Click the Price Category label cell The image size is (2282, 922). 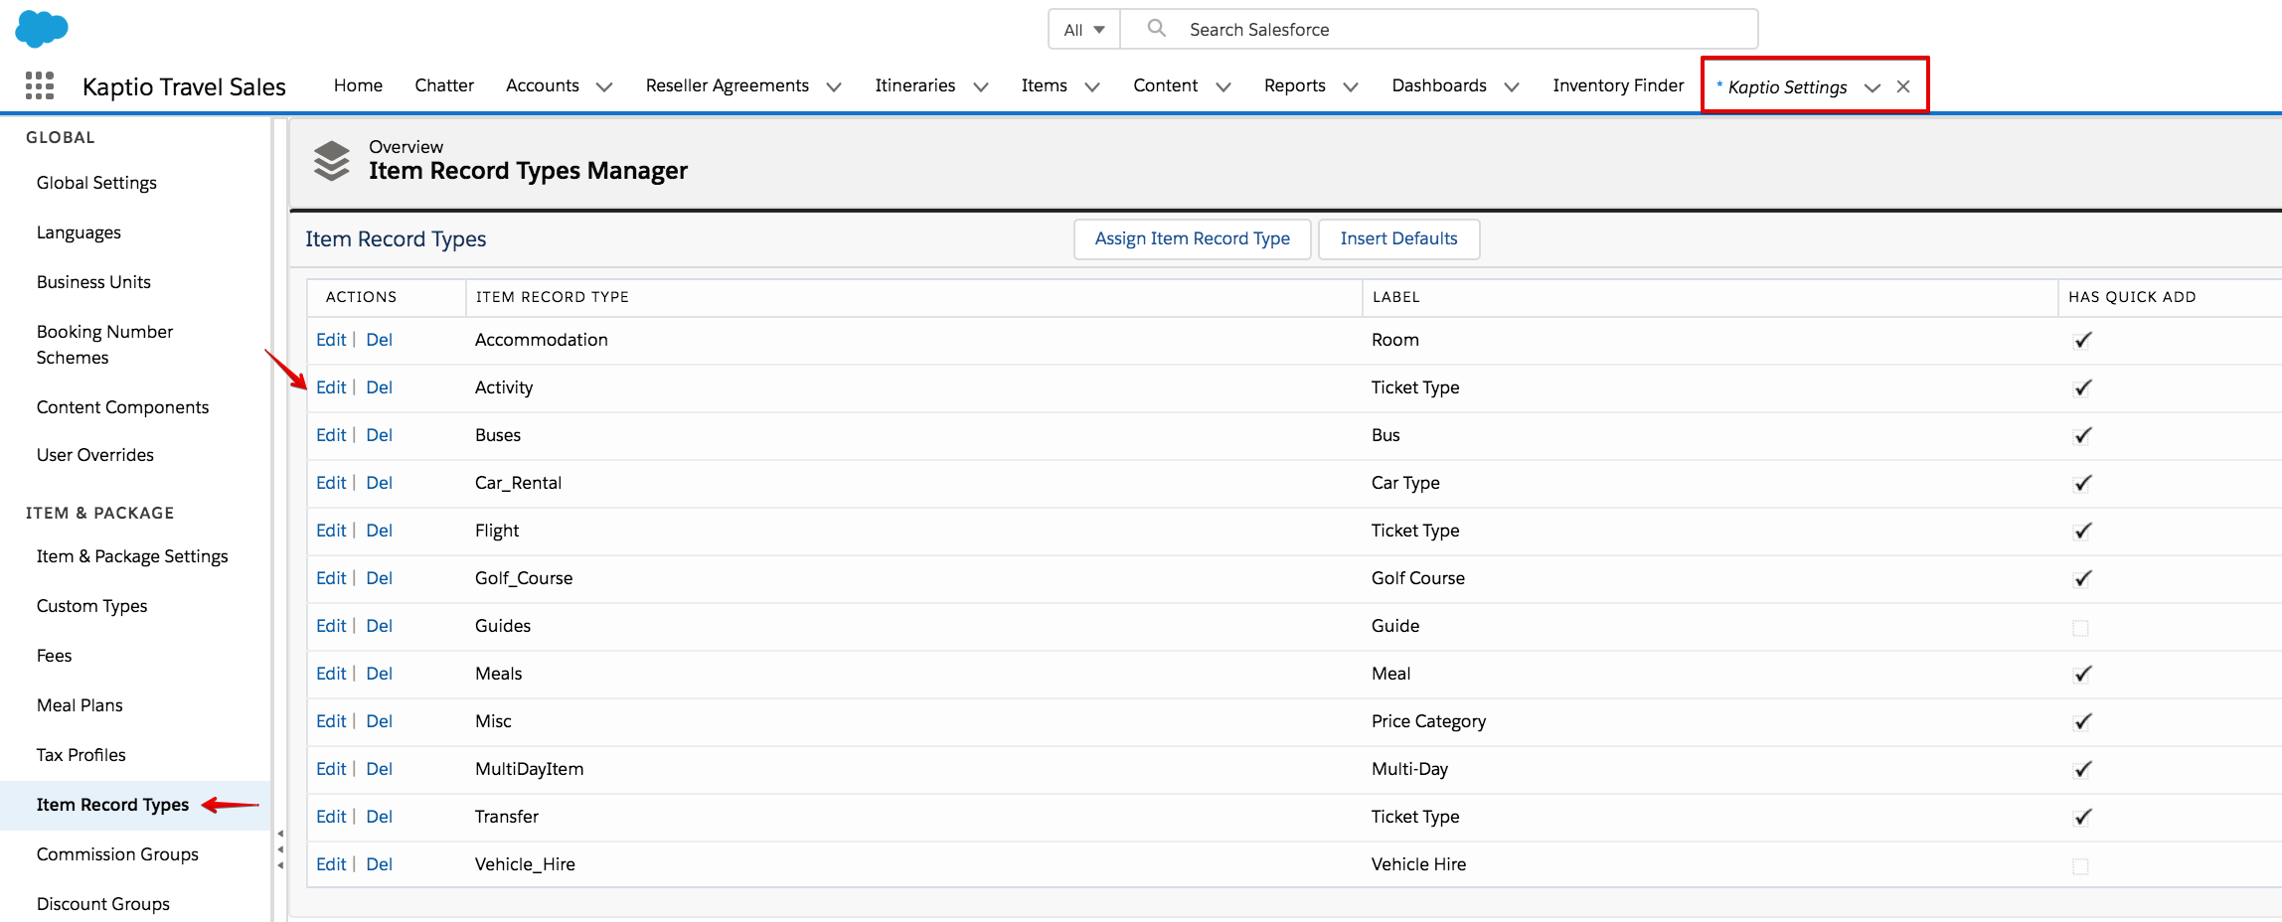click(1428, 721)
